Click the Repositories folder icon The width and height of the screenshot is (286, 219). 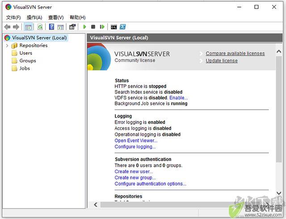tap(14, 45)
